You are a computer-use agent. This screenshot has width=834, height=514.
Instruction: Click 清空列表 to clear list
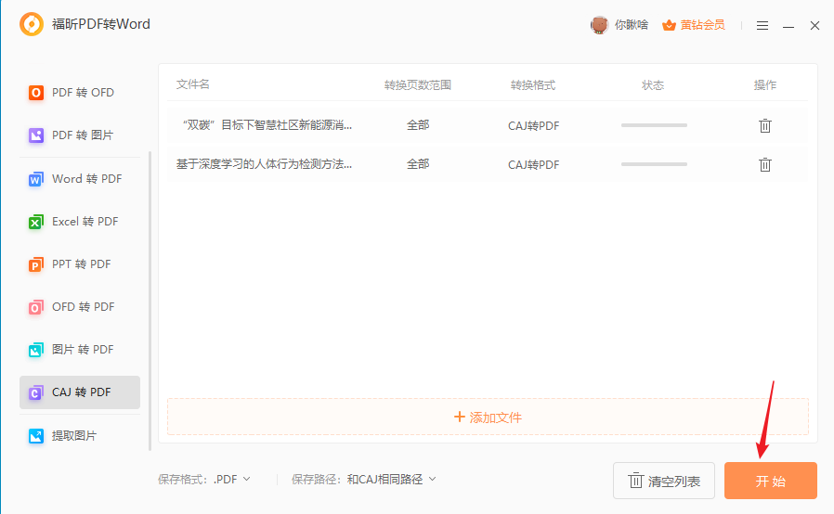(663, 481)
